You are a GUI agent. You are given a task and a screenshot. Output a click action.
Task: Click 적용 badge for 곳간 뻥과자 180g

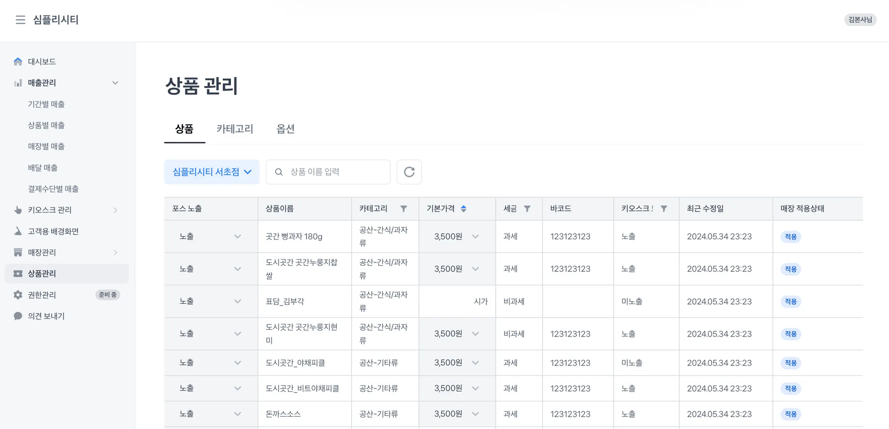[791, 237]
